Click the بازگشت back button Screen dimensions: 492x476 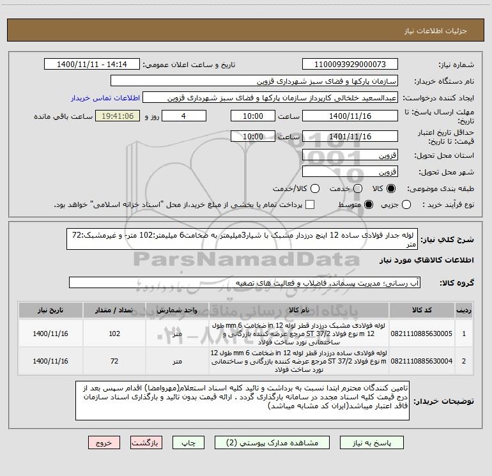146,442
